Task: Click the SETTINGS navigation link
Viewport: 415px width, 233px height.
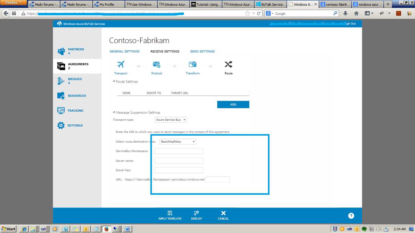Action: [x=75, y=125]
